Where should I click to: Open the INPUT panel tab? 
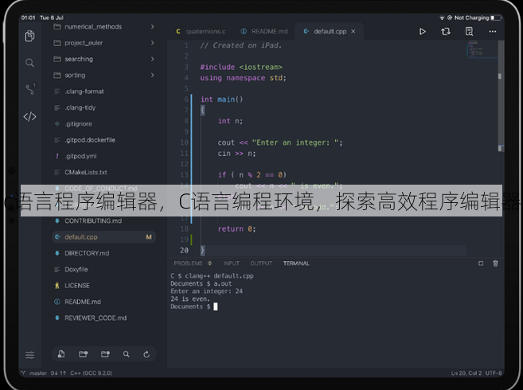pos(232,263)
